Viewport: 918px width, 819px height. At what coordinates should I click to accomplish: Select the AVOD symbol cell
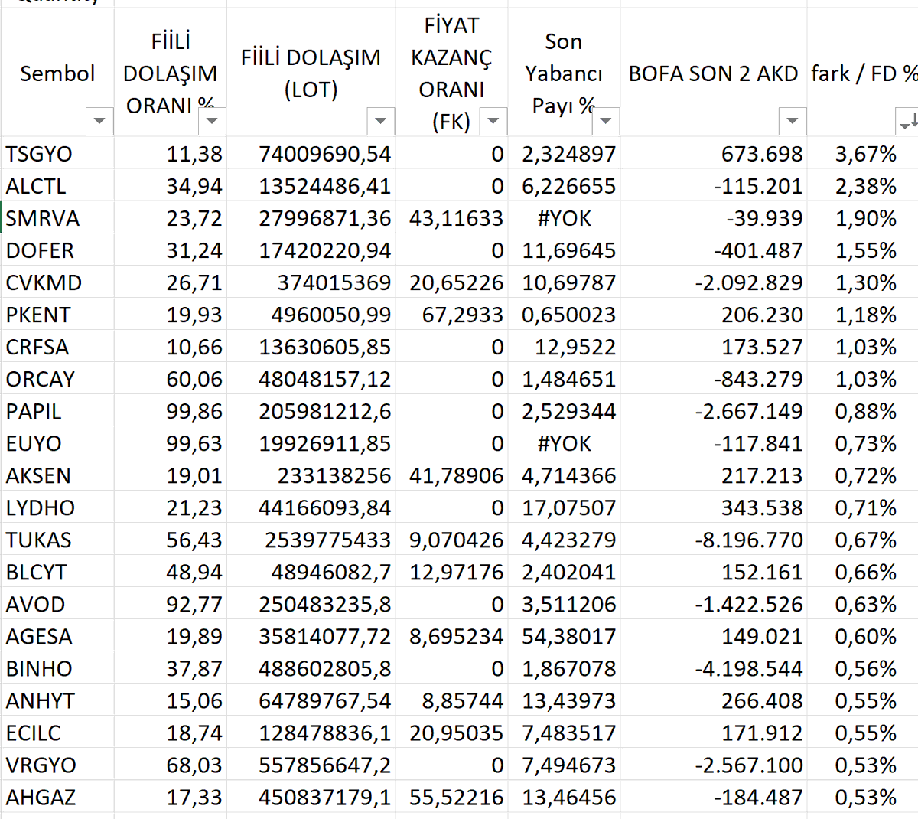[x=58, y=604]
